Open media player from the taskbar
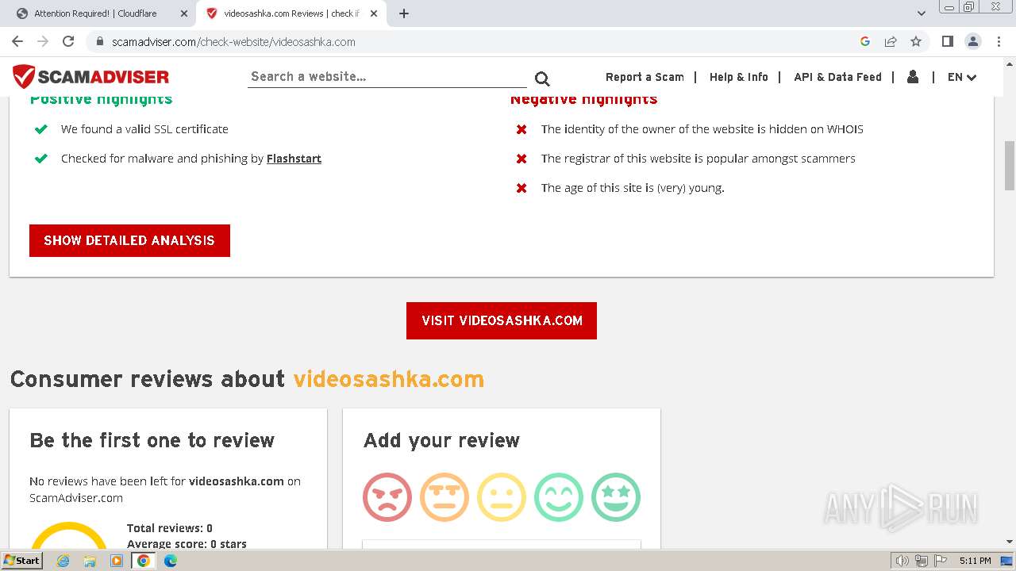Image resolution: width=1016 pixels, height=571 pixels. tap(117, 561)
